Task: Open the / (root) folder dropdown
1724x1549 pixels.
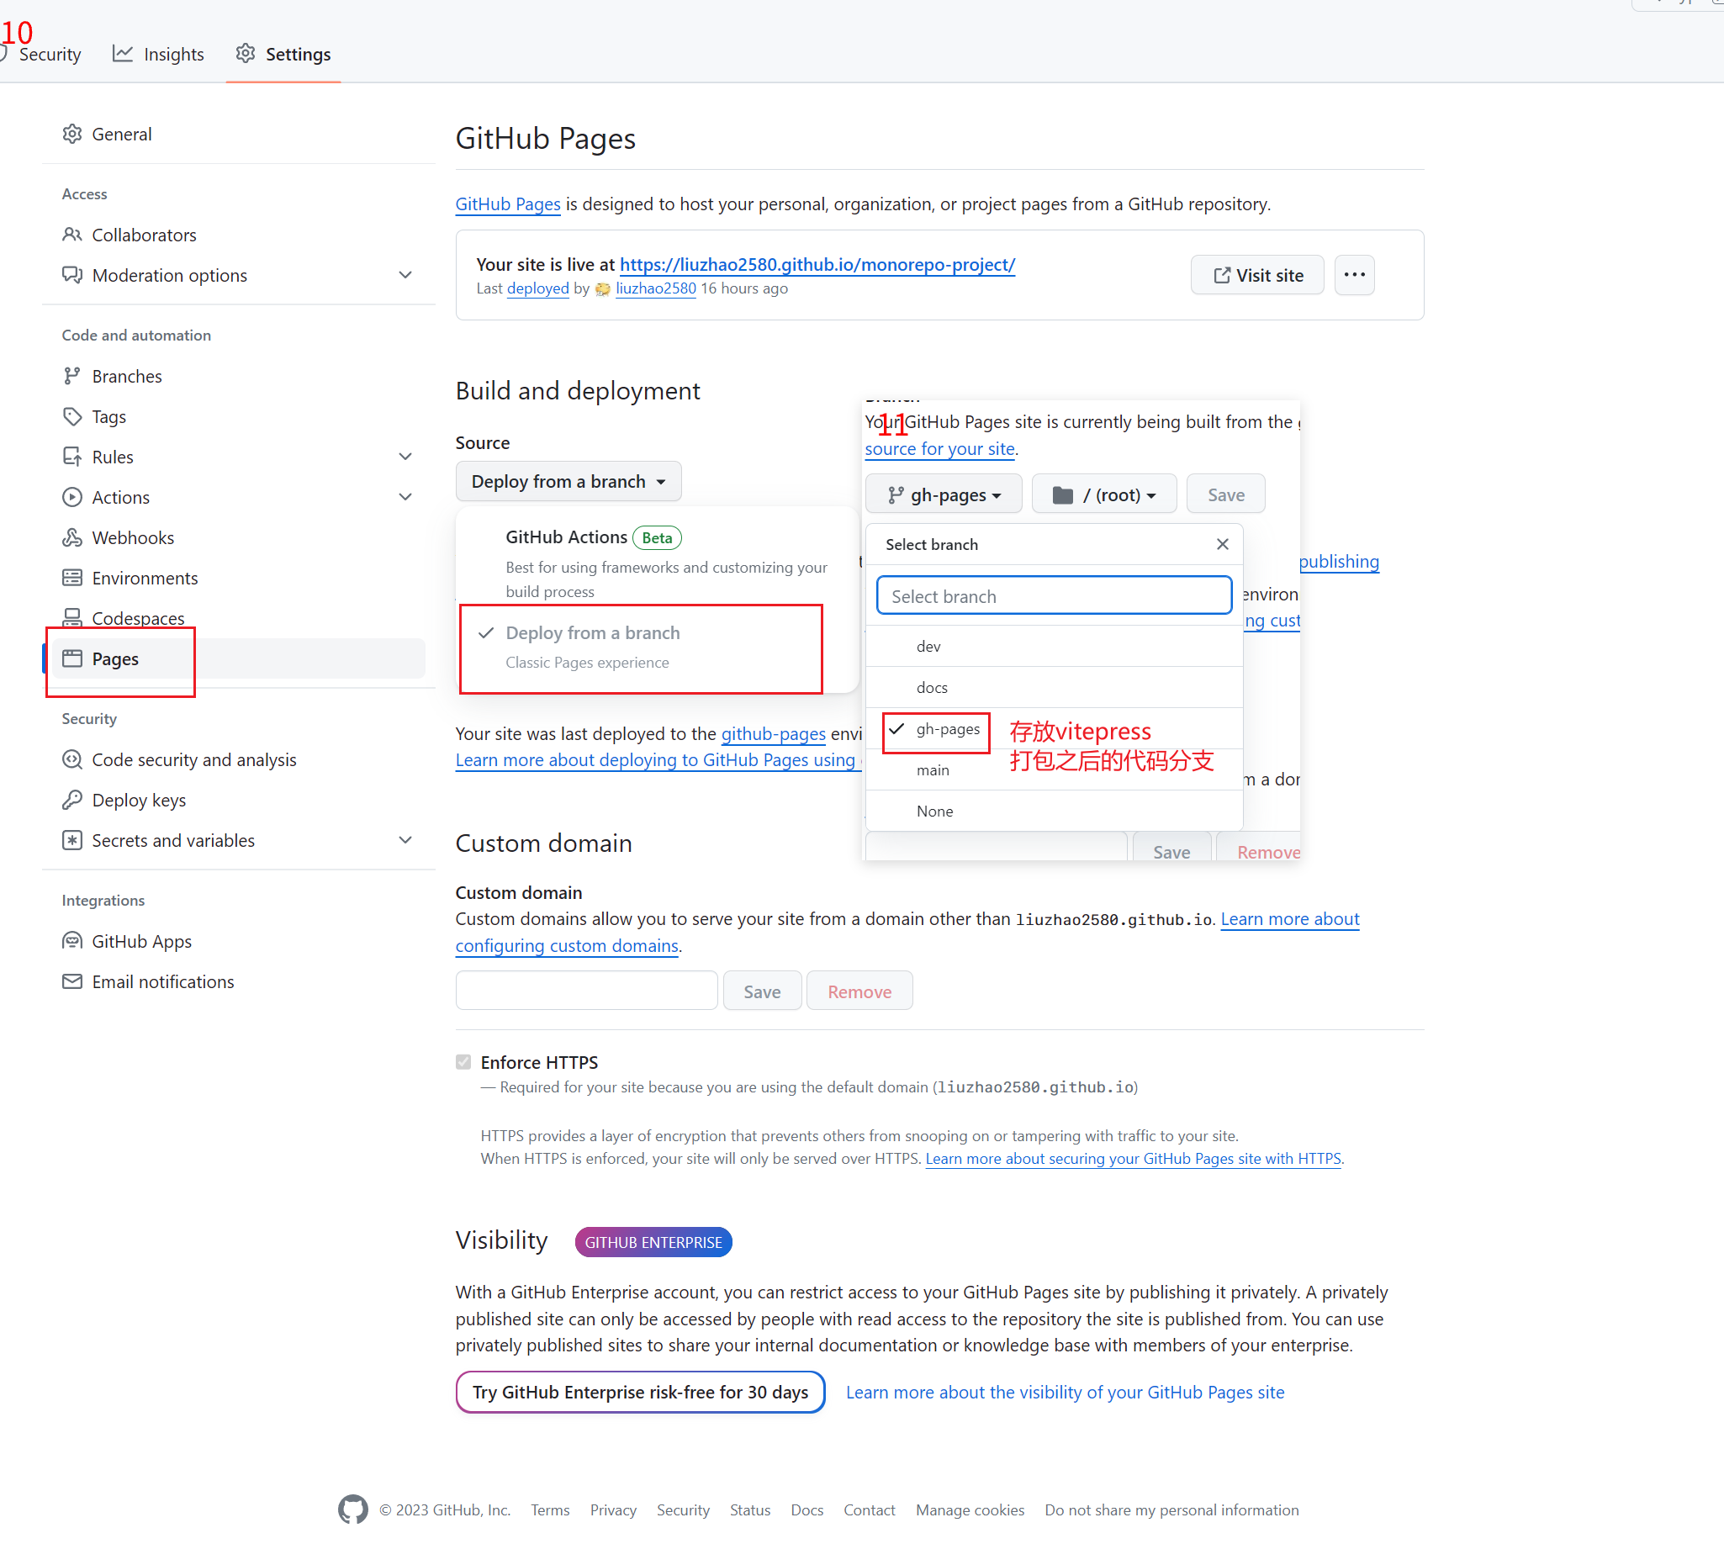Action: 1103,494
